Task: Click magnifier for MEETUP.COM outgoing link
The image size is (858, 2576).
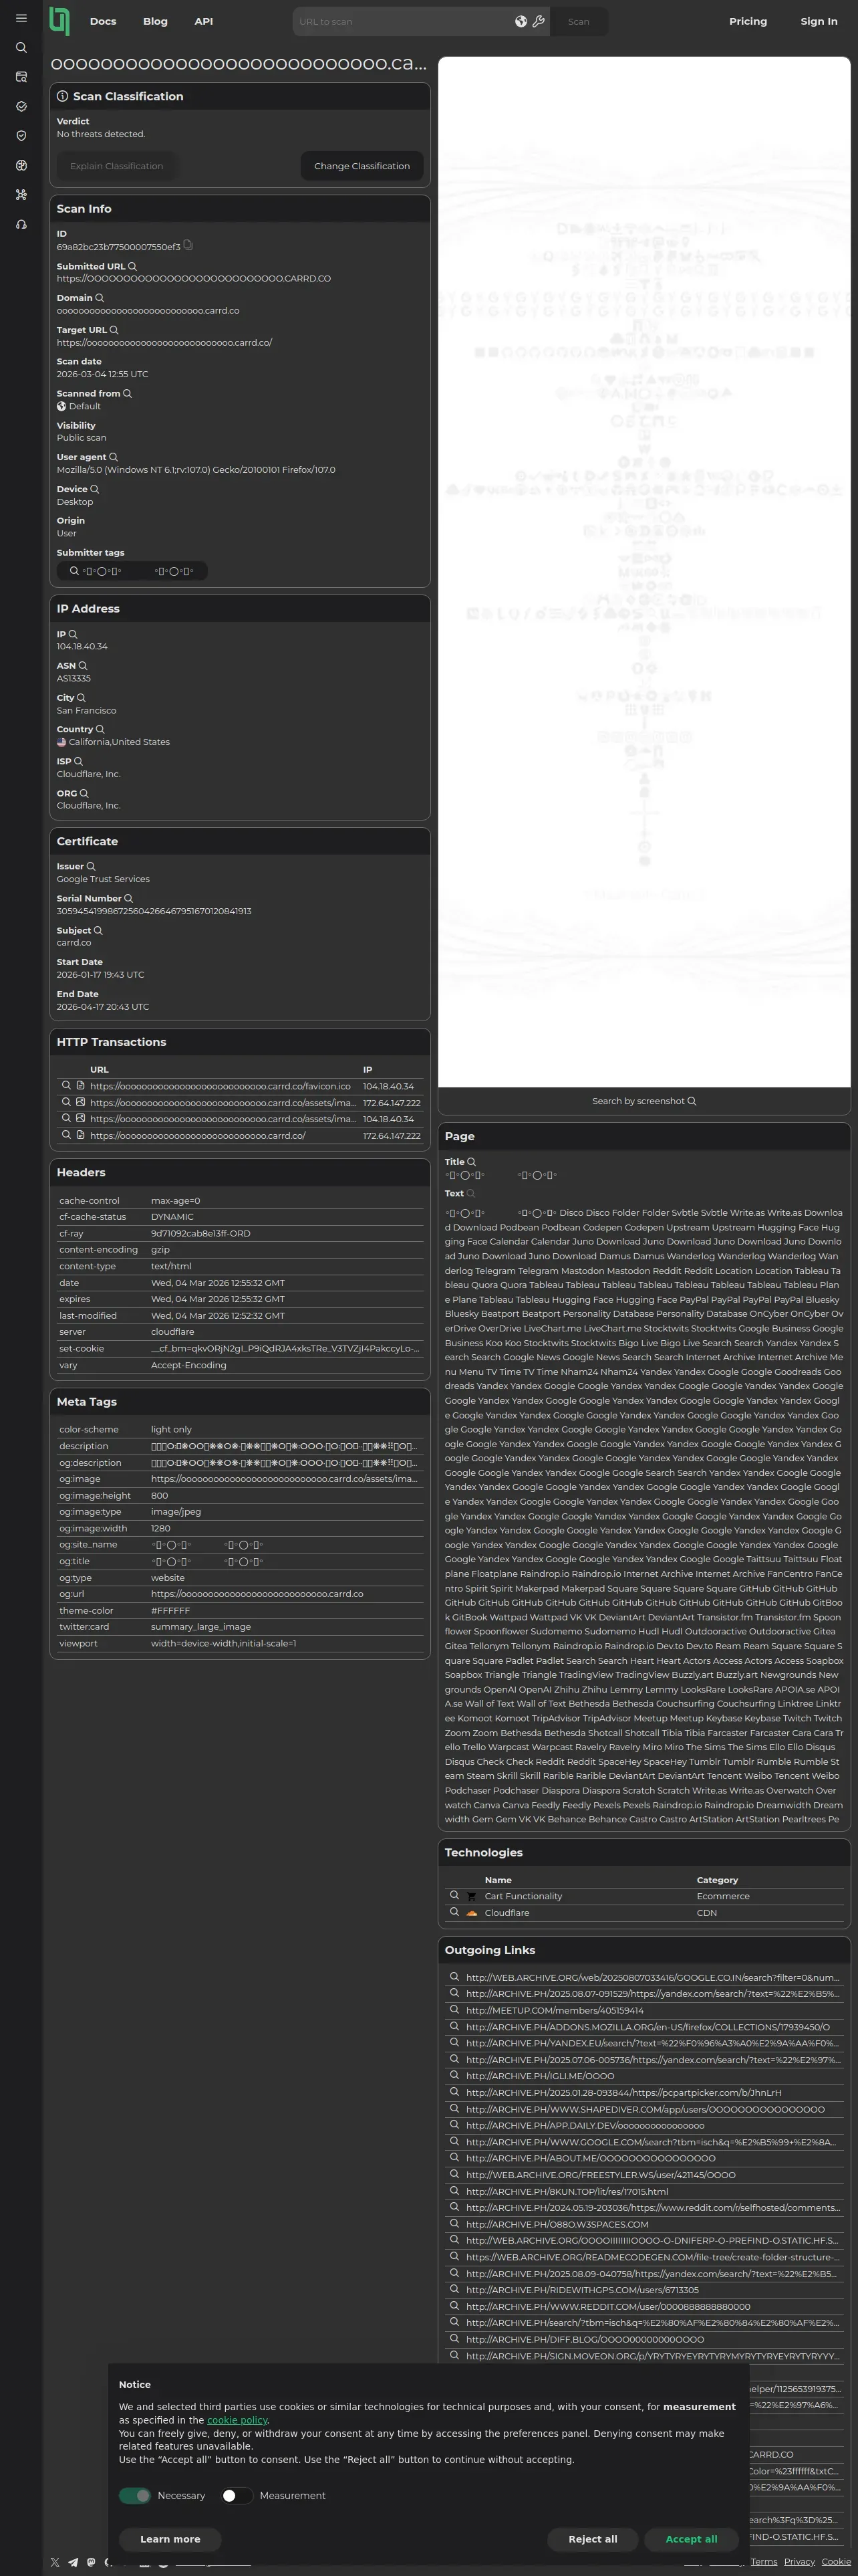Action: (x=454, y=2010)
